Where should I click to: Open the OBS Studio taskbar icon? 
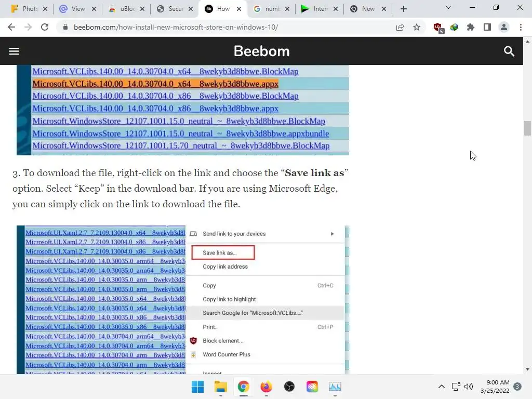coord(289,387)
